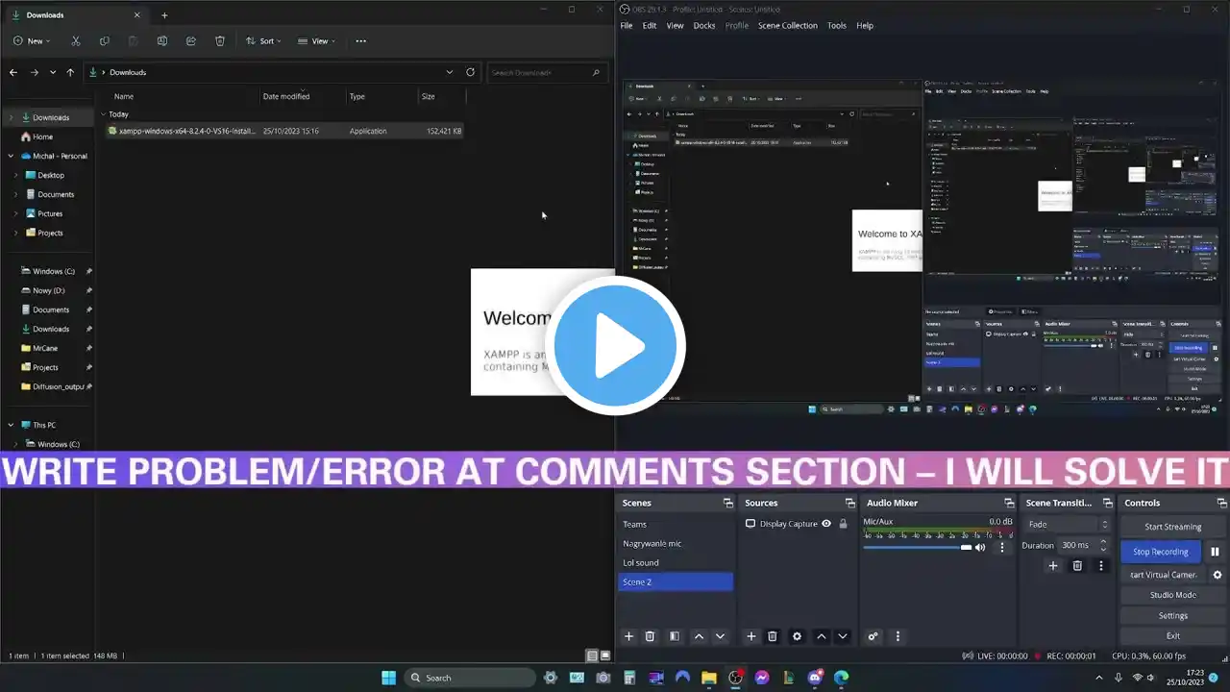
Task: Mute the Mic/Aux audio channel
Action: click(980, 548)
